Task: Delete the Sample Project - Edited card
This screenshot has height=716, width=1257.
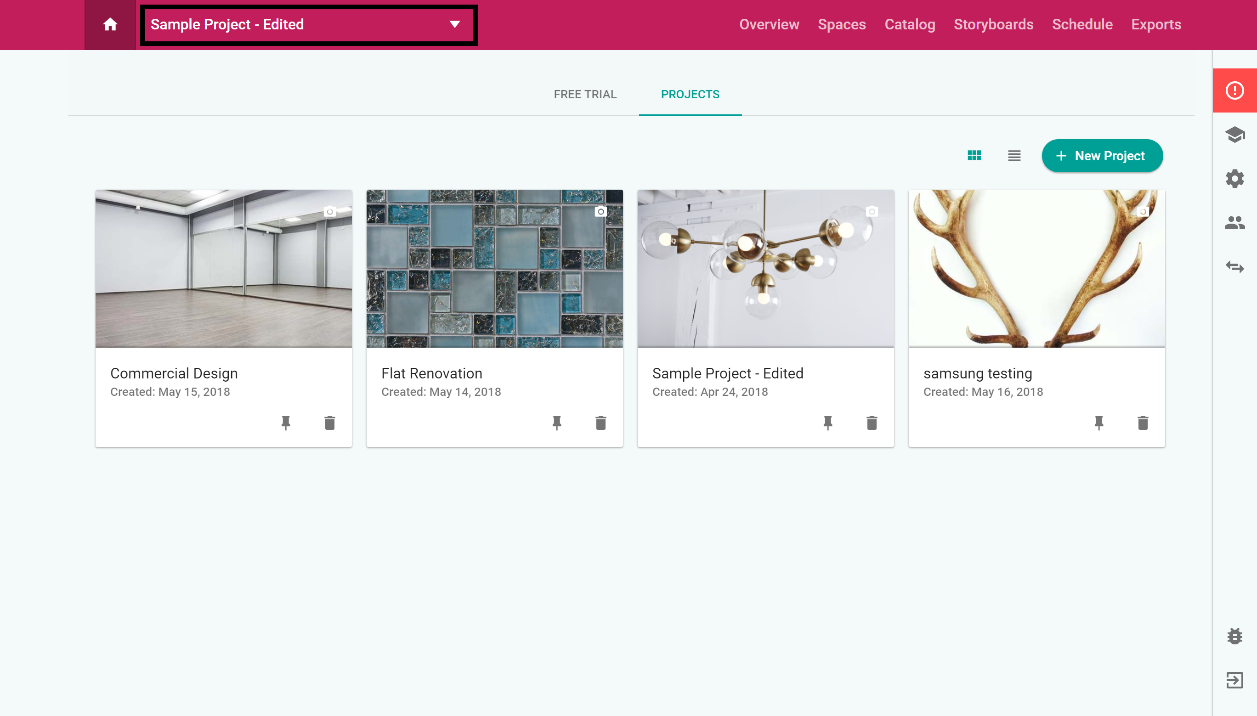Action: (x=872, y=423)
